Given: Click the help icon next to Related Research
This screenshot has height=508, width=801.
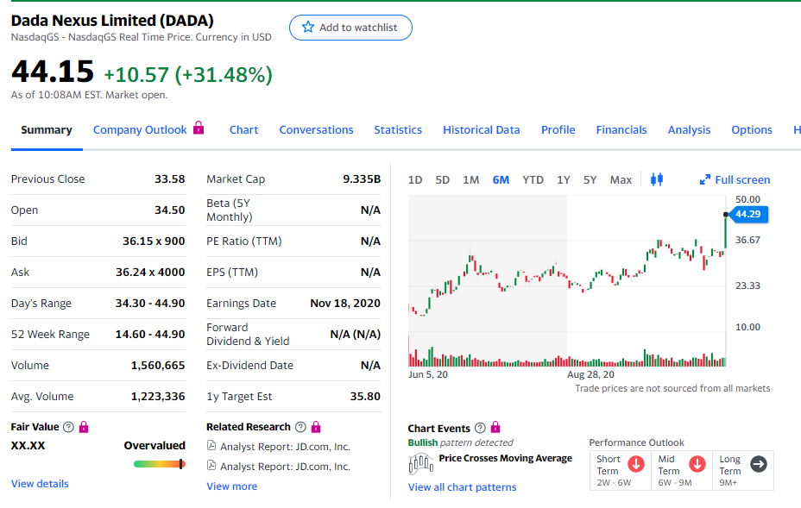Looking at the screenshot, I should 300,427.
